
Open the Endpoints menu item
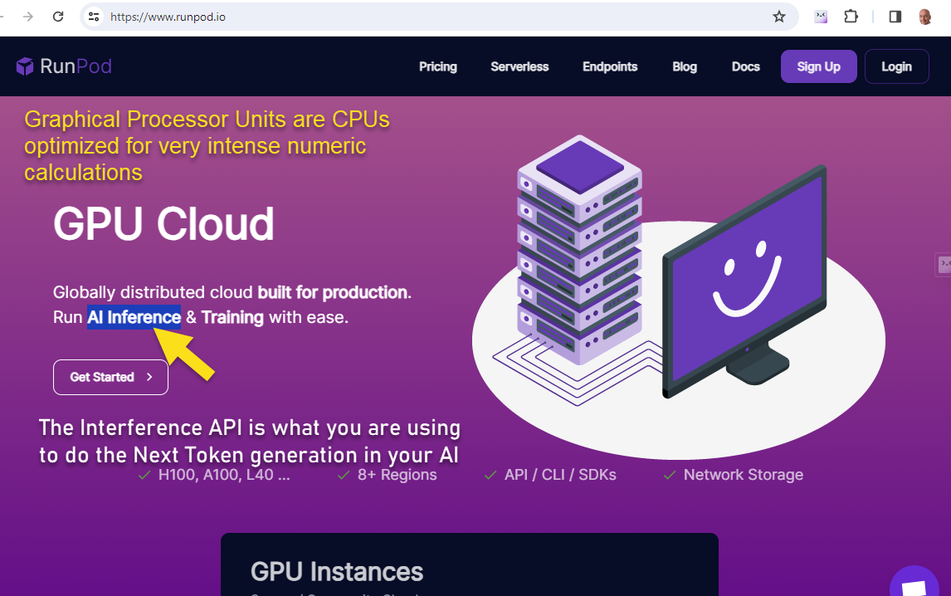pos(610,66)
